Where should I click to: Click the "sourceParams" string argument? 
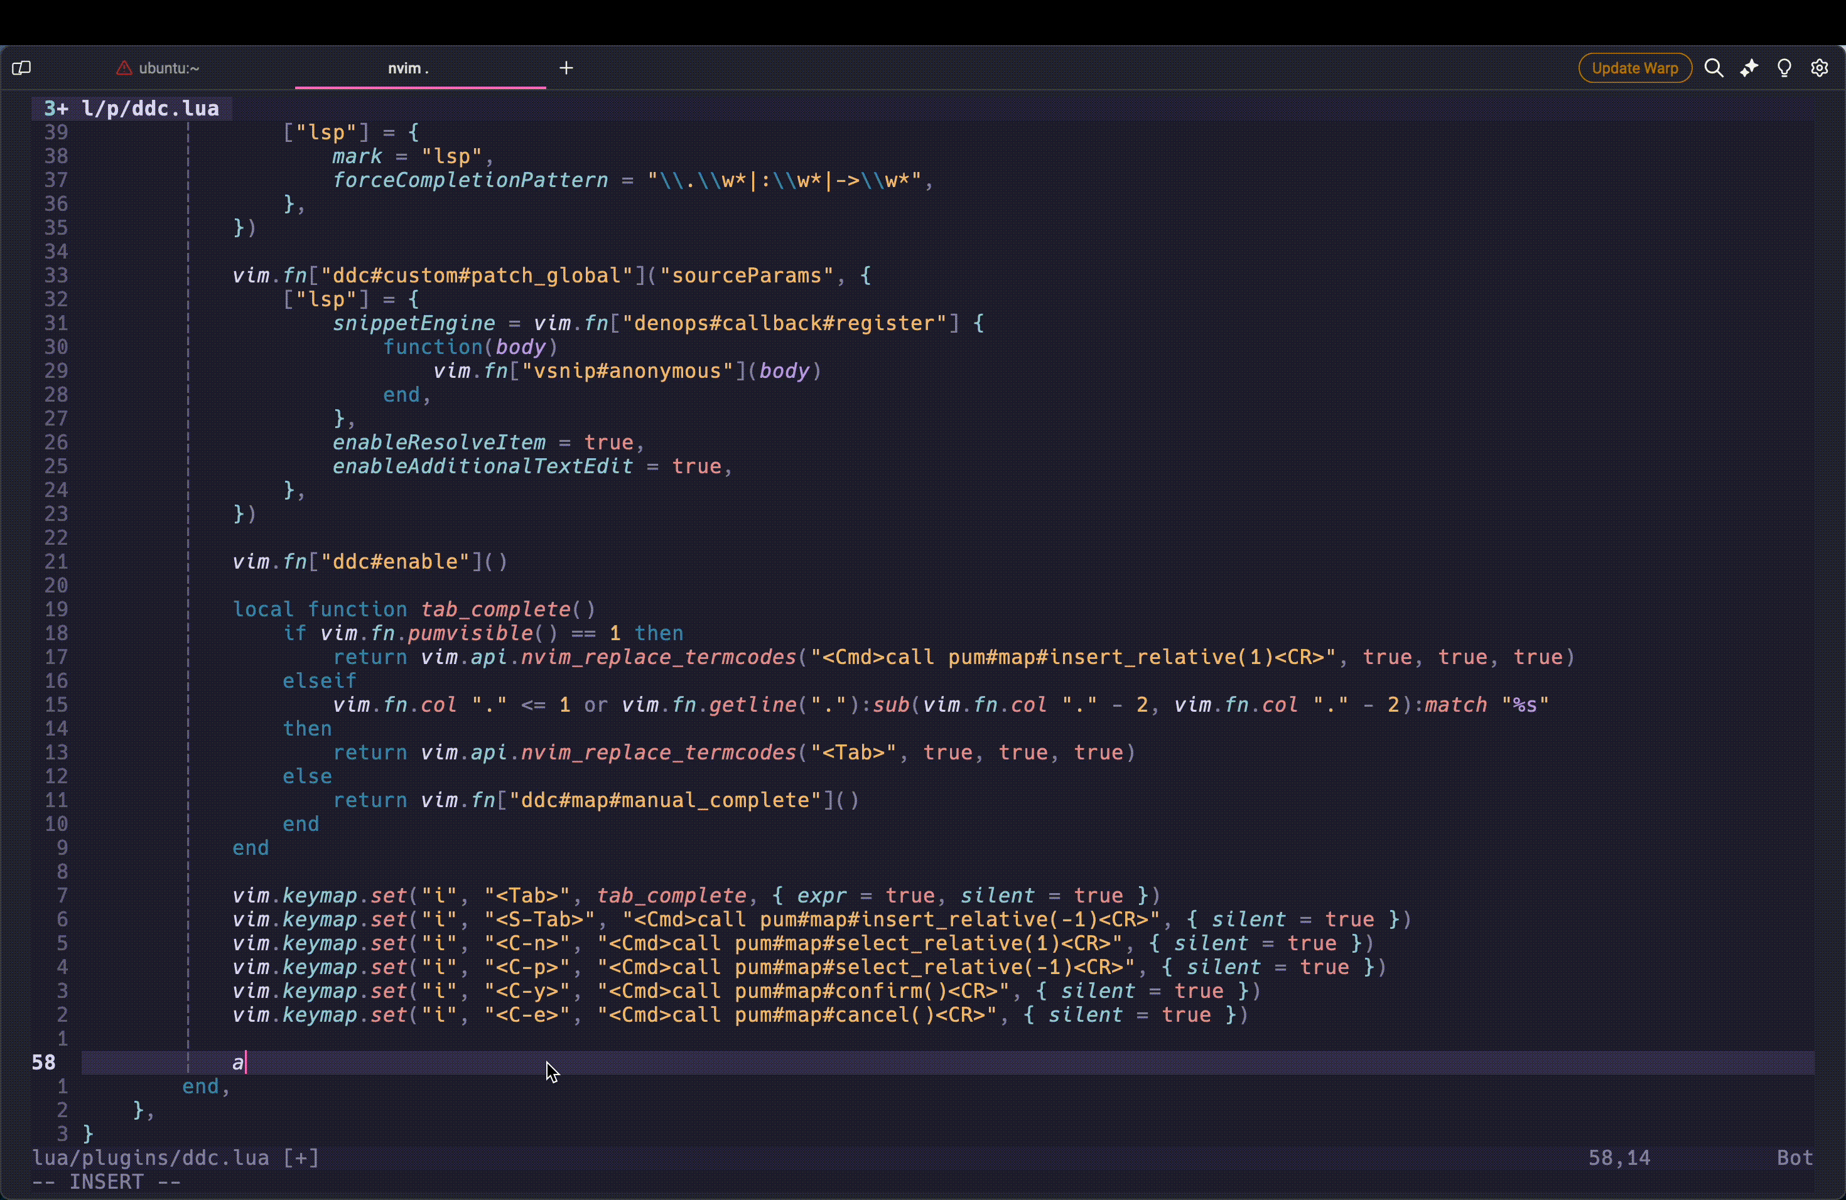pyautogui.click(x=747, y=276)
